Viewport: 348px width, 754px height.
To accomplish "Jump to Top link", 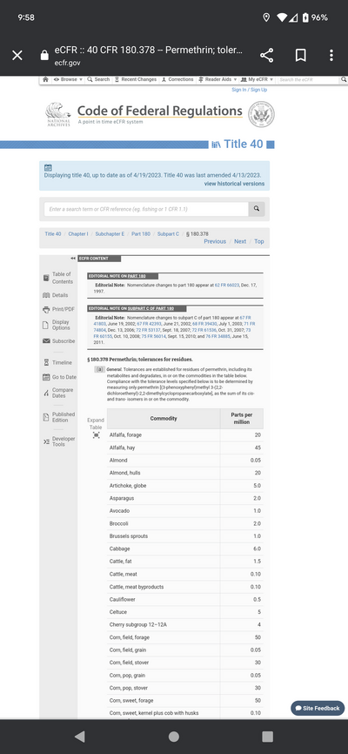I will pos(259,241).
